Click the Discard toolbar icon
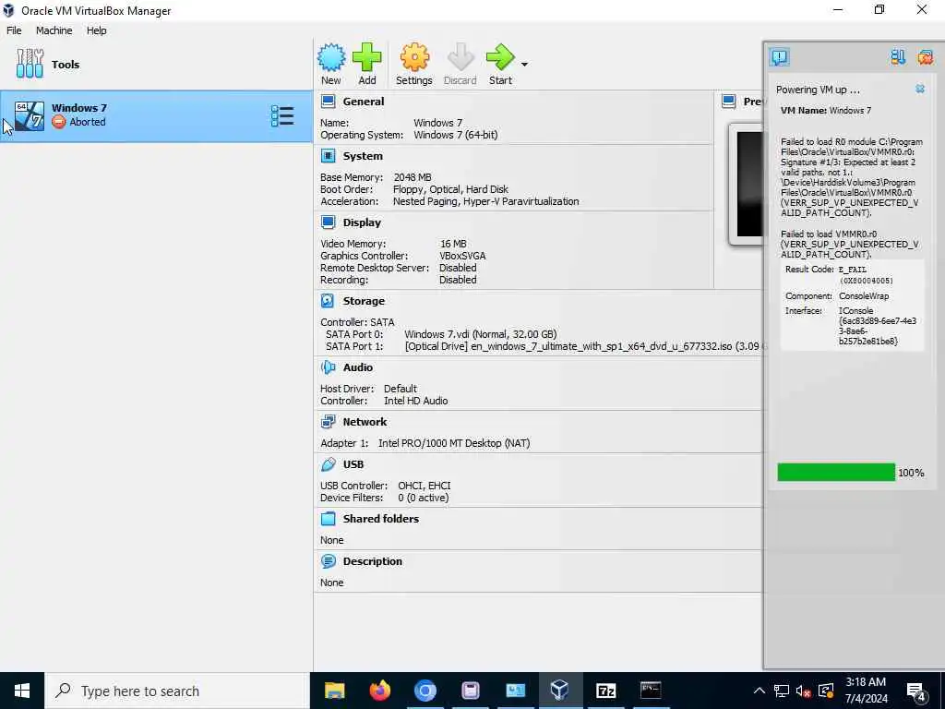Viewport: 945px width, 709px height. [x=461, y=58]
